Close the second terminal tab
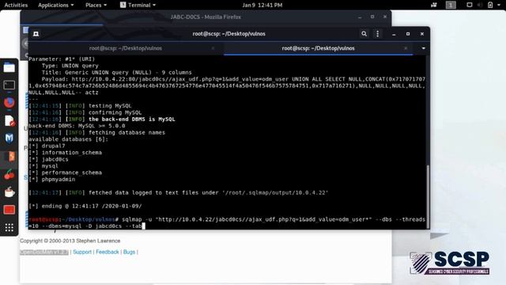The height and width of the screenshot is (285, 506). (x=406, y=48)
